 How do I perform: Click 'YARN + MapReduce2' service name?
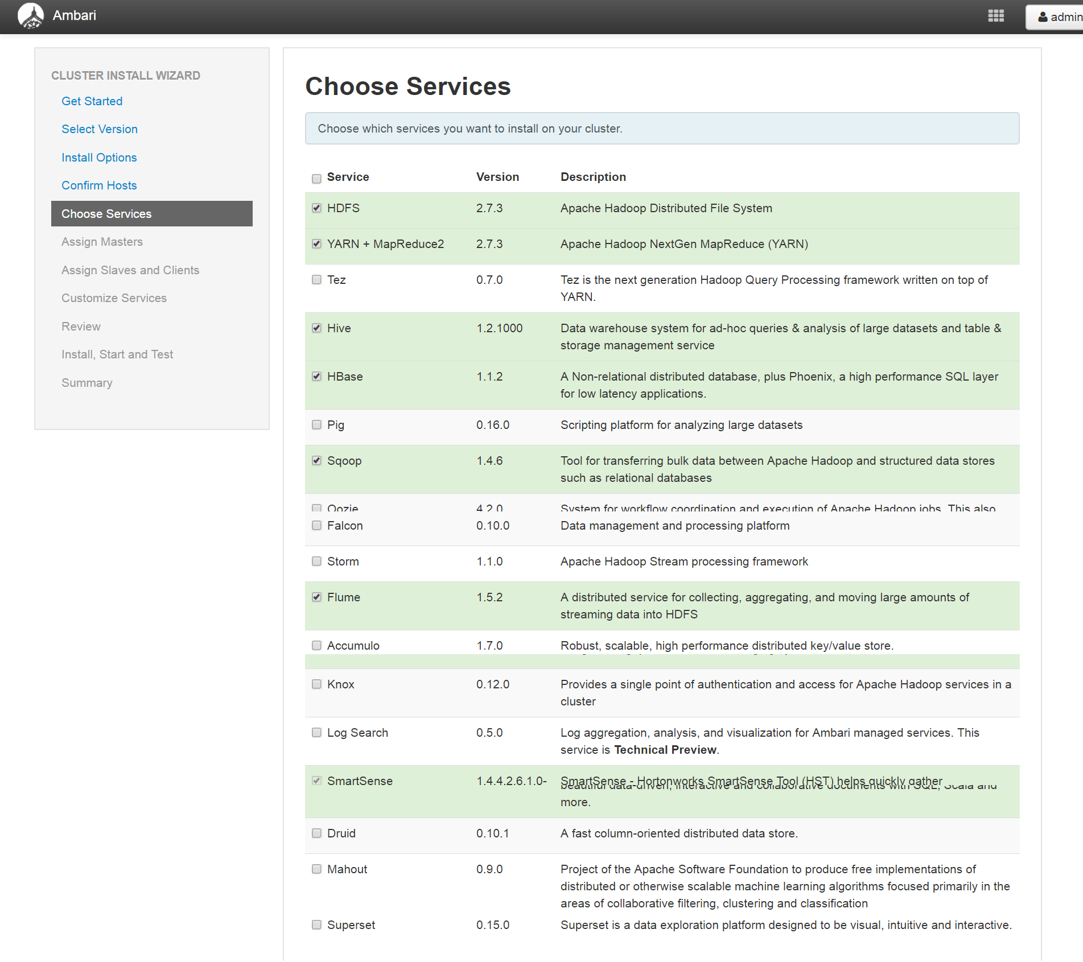pos(385,244)
